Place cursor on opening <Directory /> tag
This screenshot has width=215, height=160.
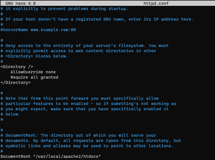point(17,67)
